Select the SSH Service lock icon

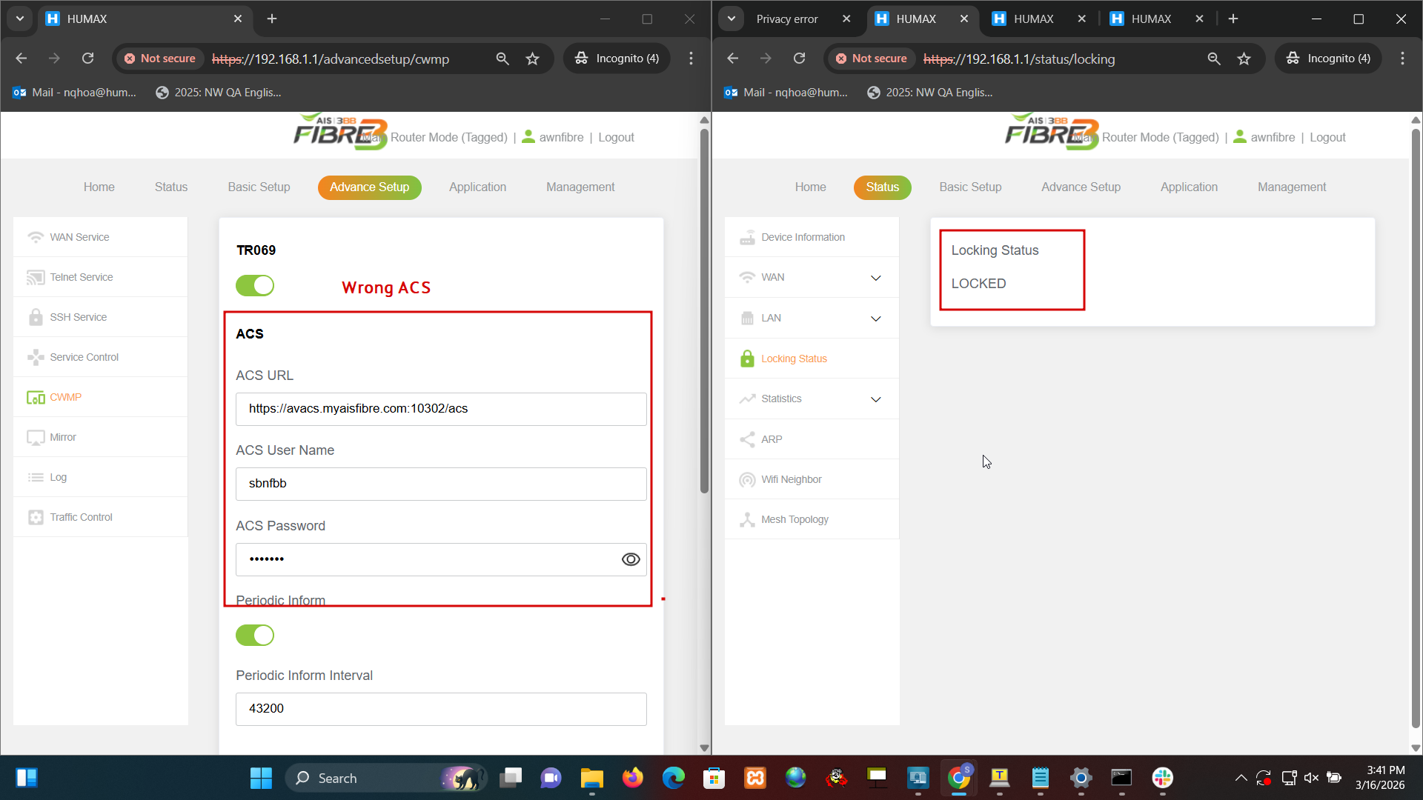click(x=36, y=317)
